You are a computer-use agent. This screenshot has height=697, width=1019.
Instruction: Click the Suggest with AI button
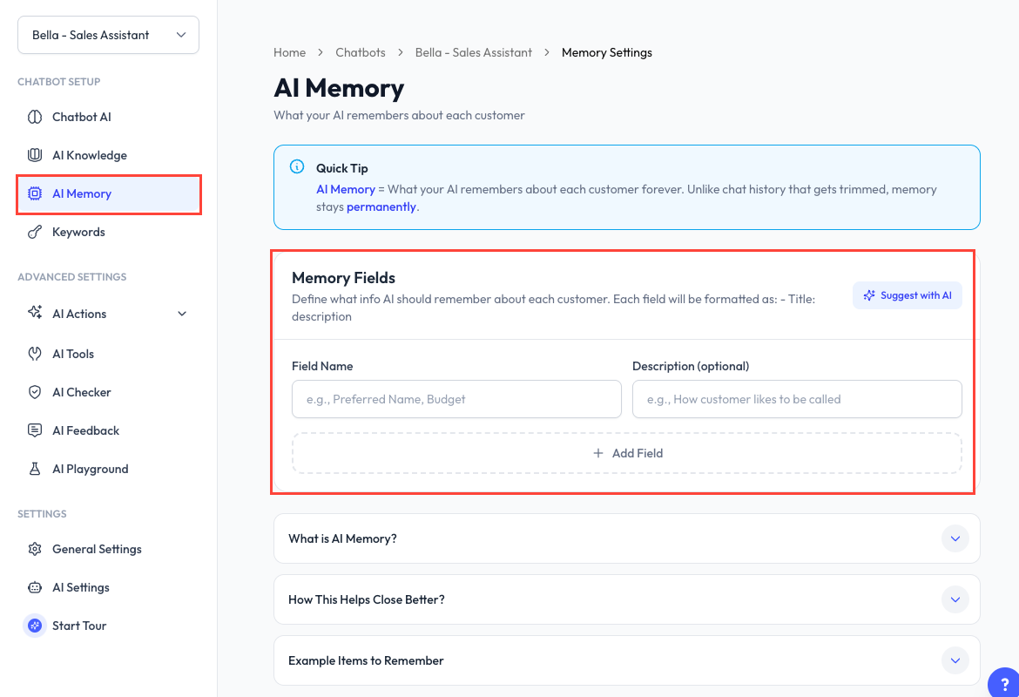(x=908, y=296)
